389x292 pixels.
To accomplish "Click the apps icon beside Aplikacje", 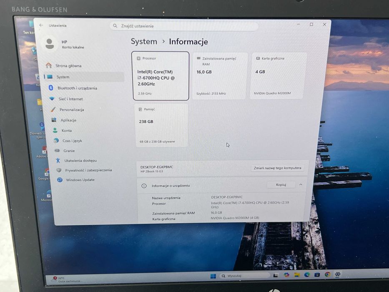I will point(54,120).
